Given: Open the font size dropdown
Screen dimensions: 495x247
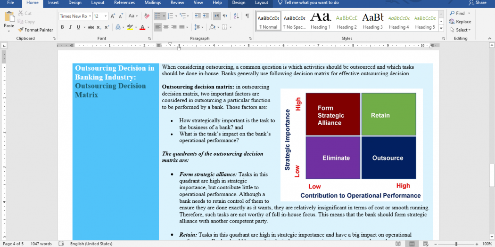Looking at the screenshot, I should point(105,16).
